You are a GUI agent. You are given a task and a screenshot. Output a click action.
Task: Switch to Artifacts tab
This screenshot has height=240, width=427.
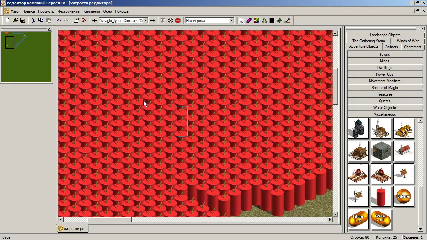[x=392, y=47]
